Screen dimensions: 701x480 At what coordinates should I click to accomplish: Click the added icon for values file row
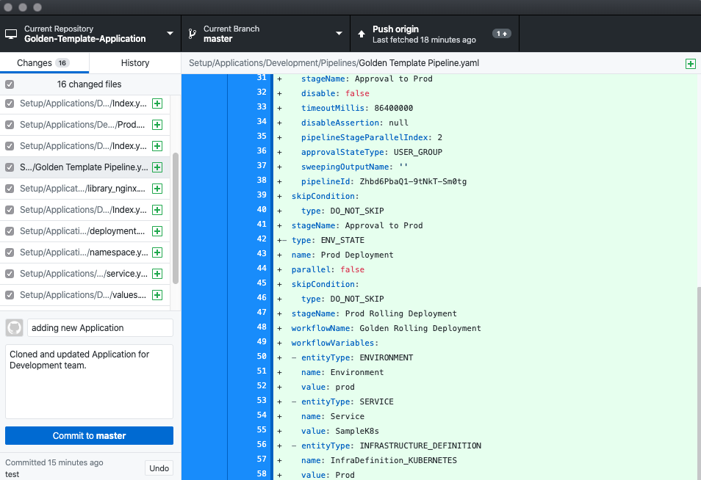pos(157,295)
